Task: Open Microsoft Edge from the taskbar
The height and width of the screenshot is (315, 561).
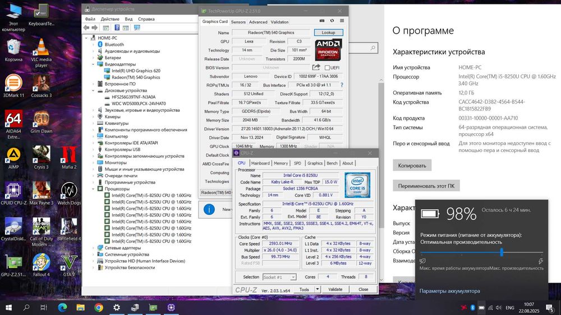Action: (62, 307)
